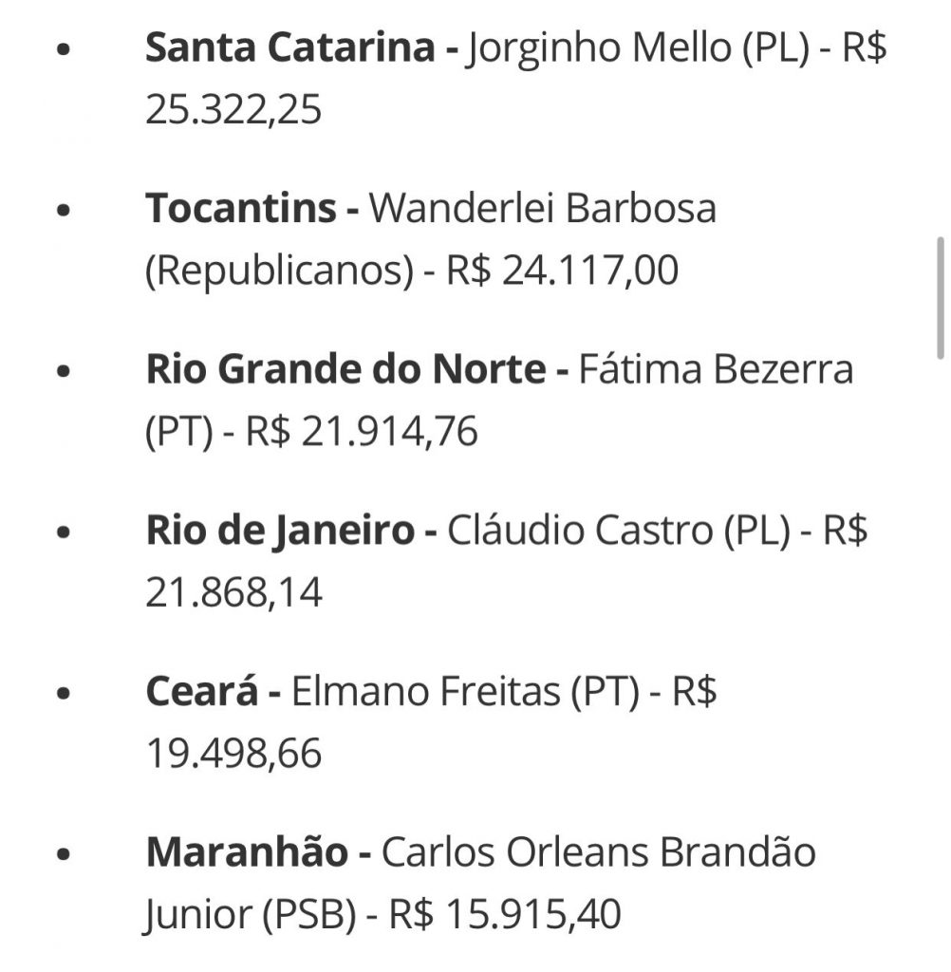The height and width of the screenshot is (972, 951).
Task: Click the name Wanderlei Barbosa
Action: [542, 209]
